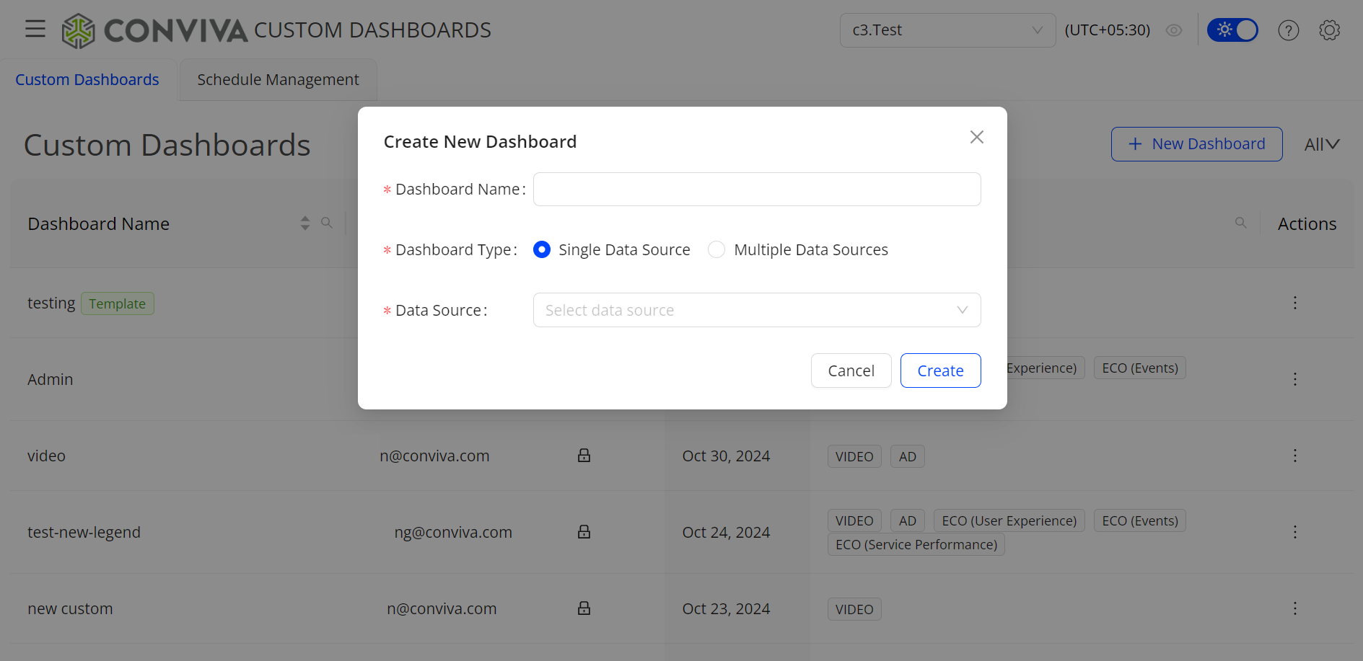Image resolution: width=1363 pixels, height=661 pixels.
Task: Click the Dashboard Name column search icon
Action: coord(327,223)
